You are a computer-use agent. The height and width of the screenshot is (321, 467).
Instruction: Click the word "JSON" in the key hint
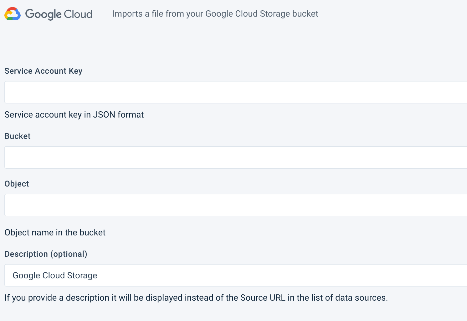[104, 115]
